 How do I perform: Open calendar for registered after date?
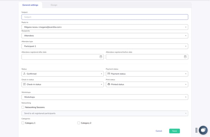pos(101,57)
